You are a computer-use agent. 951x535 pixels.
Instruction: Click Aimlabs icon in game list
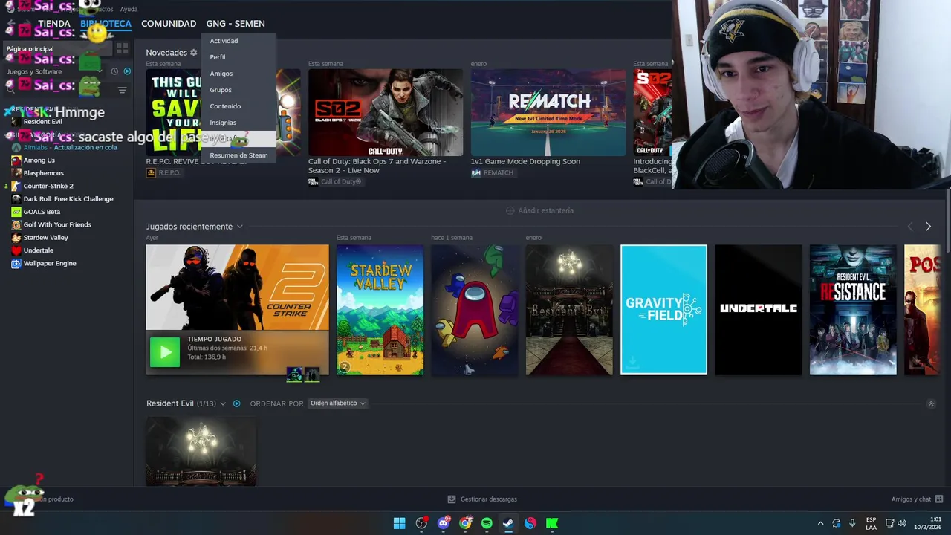coord(16,147)
